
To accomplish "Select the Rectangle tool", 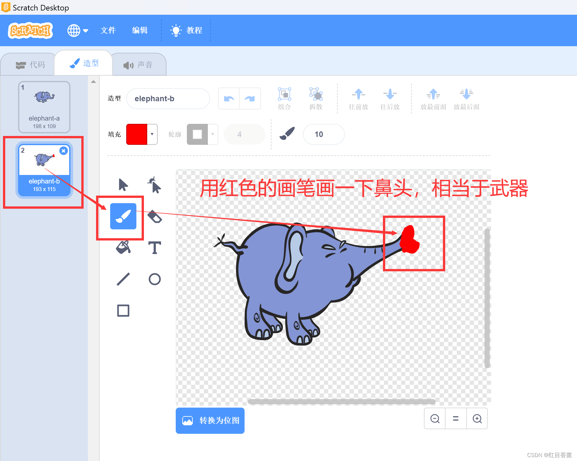I will point(123,311).
